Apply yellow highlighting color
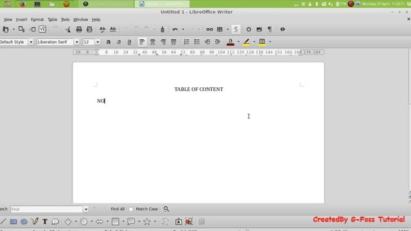The height and width of the screenshot is (231, 411). (x=246, y=42)
